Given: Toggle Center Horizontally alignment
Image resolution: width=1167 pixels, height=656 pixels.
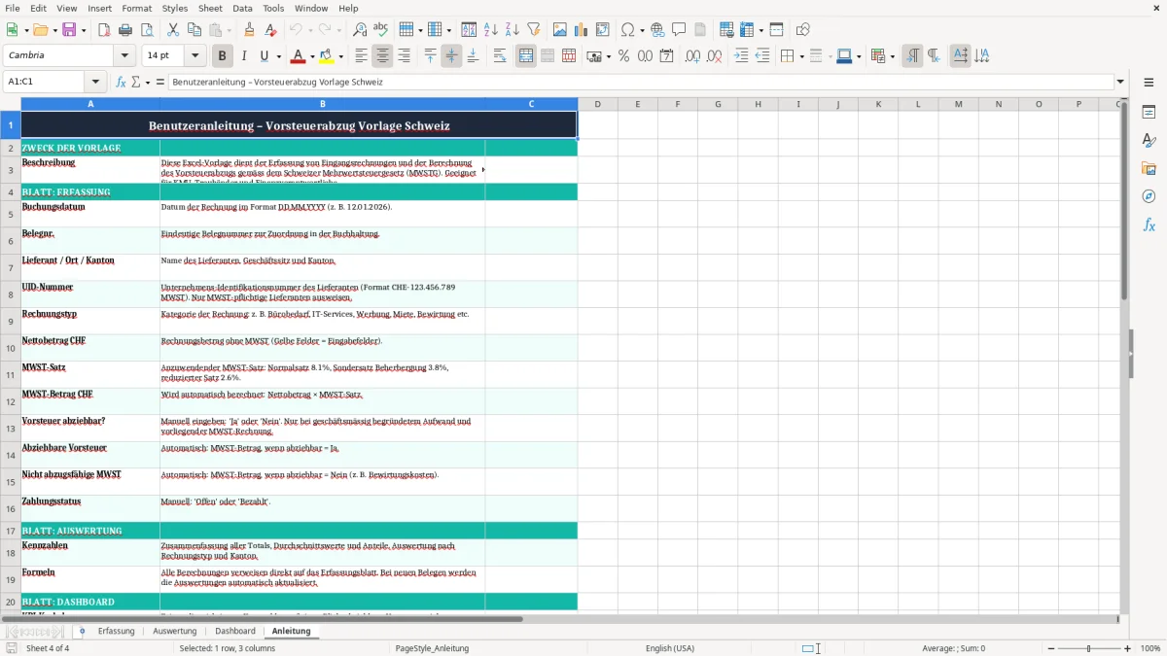Looking at the screenshot, I should pos(382,56).
